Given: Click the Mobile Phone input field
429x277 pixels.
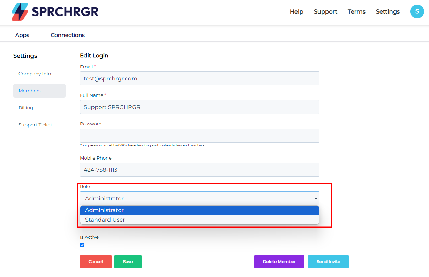Looking at the screenshot, I should coord(200,170).
